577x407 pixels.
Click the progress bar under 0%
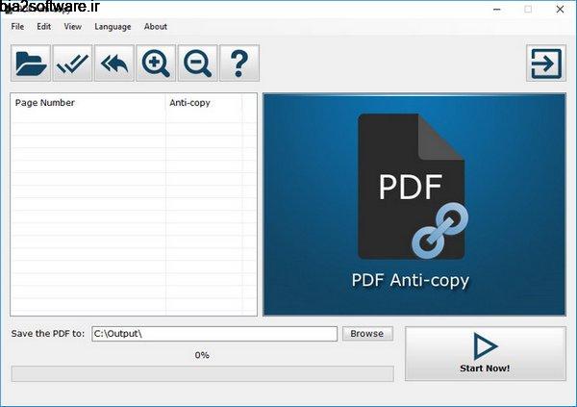coord(202,374)
